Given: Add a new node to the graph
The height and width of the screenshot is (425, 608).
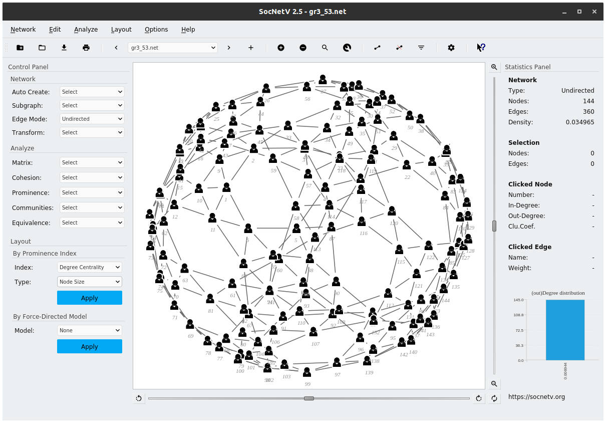Looking at the screenshot, I should [281, 48].
